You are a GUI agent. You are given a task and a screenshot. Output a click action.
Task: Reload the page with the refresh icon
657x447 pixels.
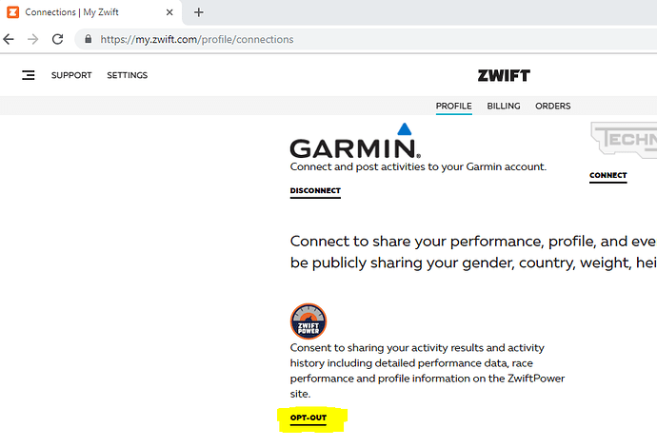click(57, 39)
